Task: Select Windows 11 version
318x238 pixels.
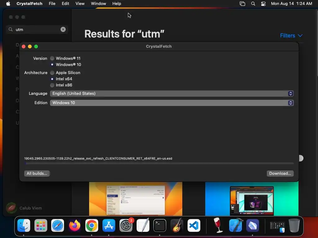Action: (x=52, y=58)
